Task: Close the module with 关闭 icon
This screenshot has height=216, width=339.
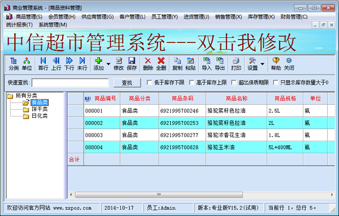Action: point(289,64)
